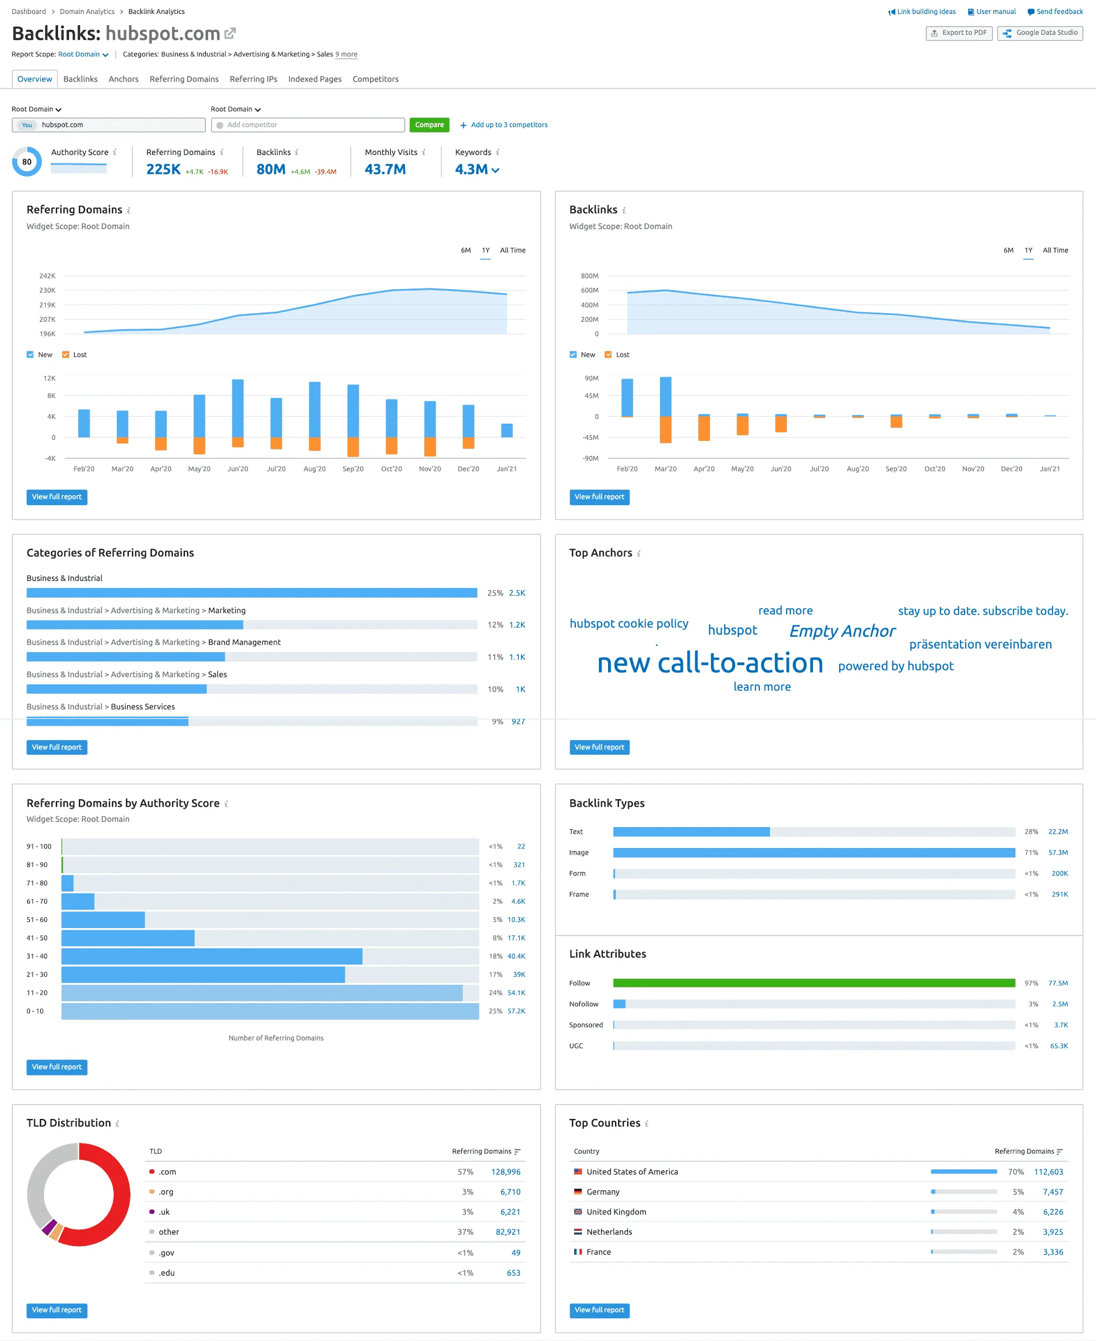Click the Authority Score info icon
Screen dimensions: 1096x1341
(x=114, y=152)
